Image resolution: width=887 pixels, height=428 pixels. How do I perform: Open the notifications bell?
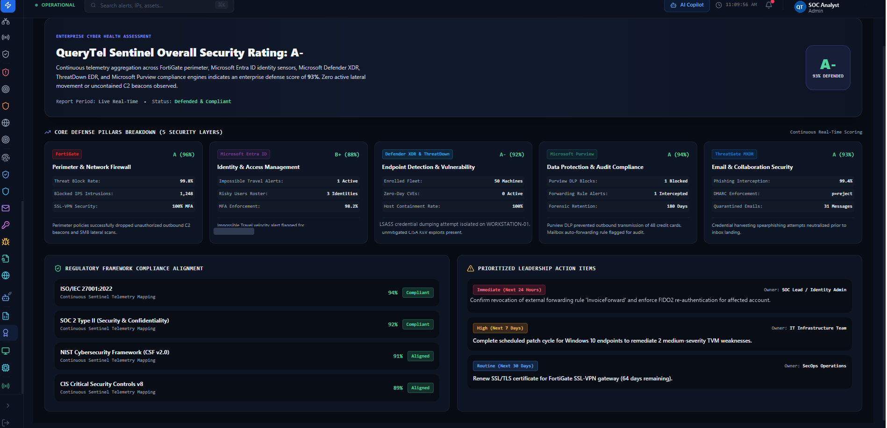(x=769, y=5)
